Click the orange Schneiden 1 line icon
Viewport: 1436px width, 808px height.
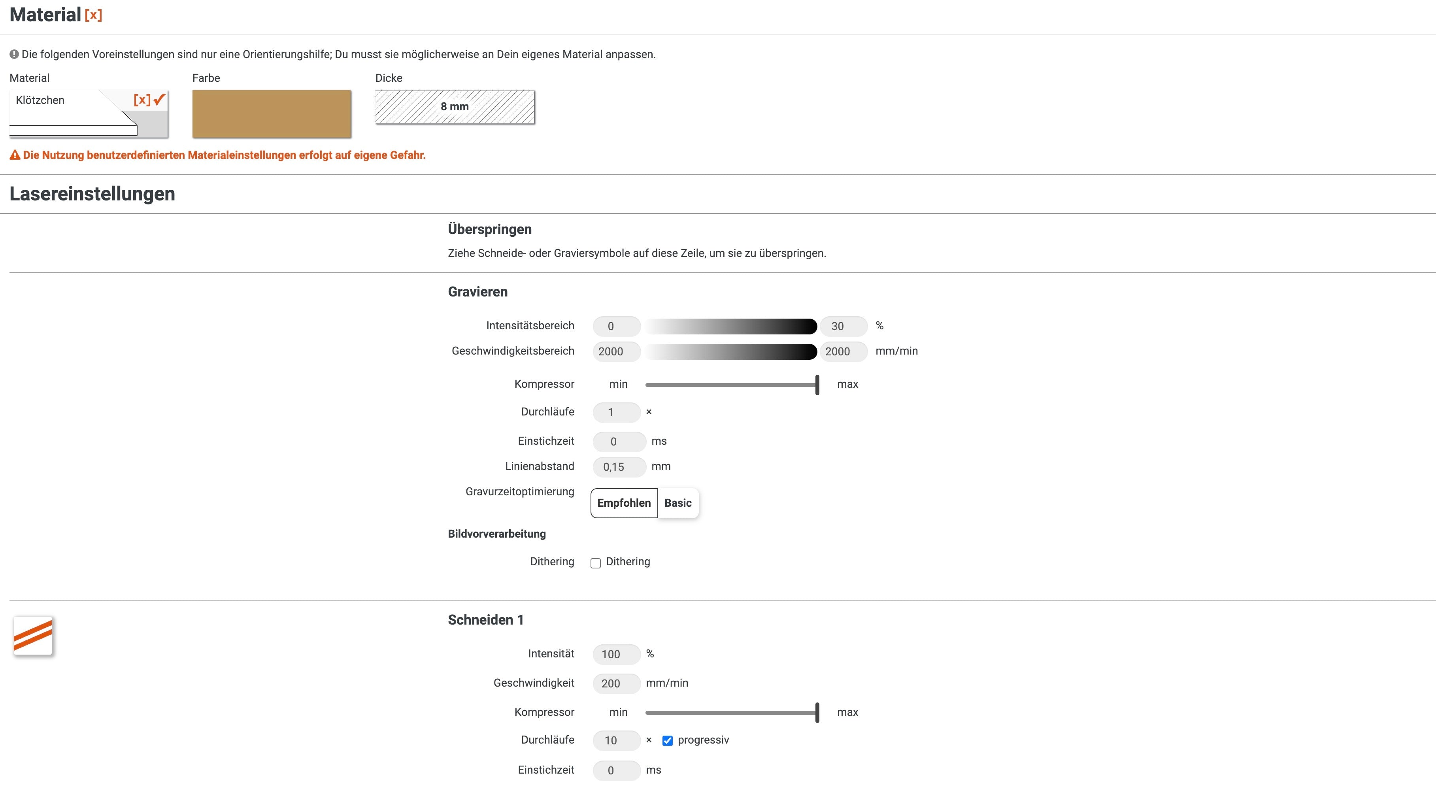pyautogui.click(x=33, y=636)
